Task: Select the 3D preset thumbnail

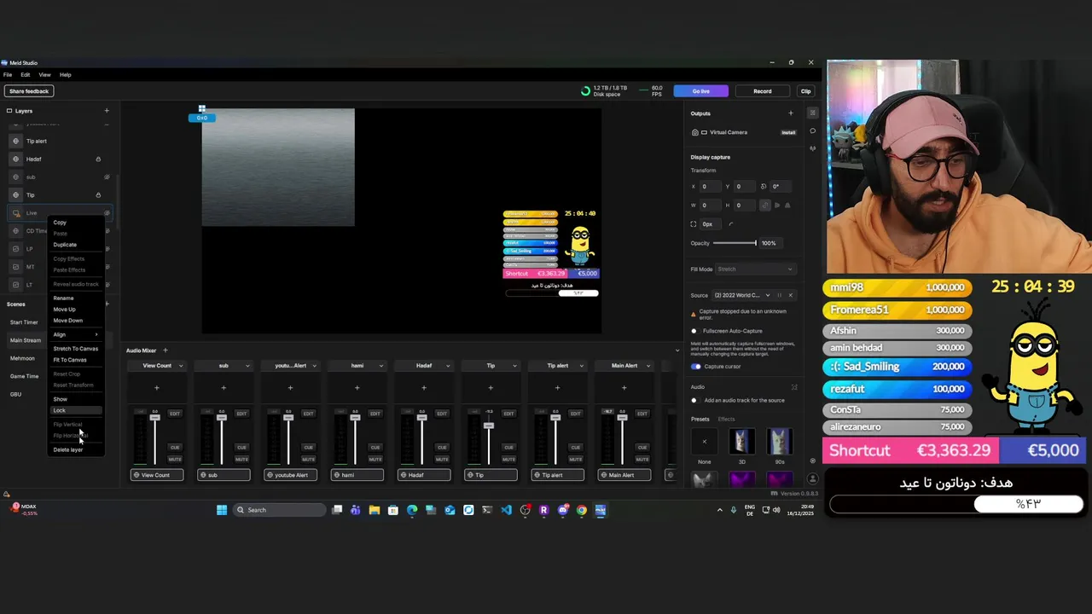Action: click(x=741, y=442)
